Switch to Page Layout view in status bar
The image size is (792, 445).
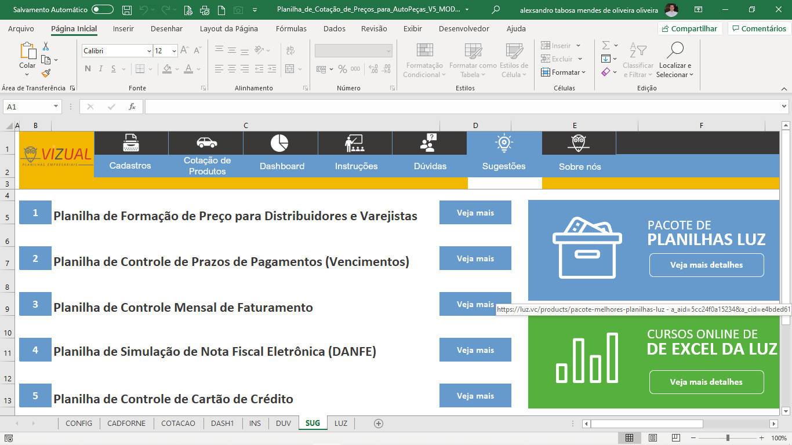(653, 437)
